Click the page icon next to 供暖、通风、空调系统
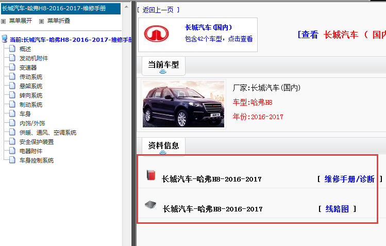The width and height of the screenshot is (386, 246). click(x=12, y=132)
